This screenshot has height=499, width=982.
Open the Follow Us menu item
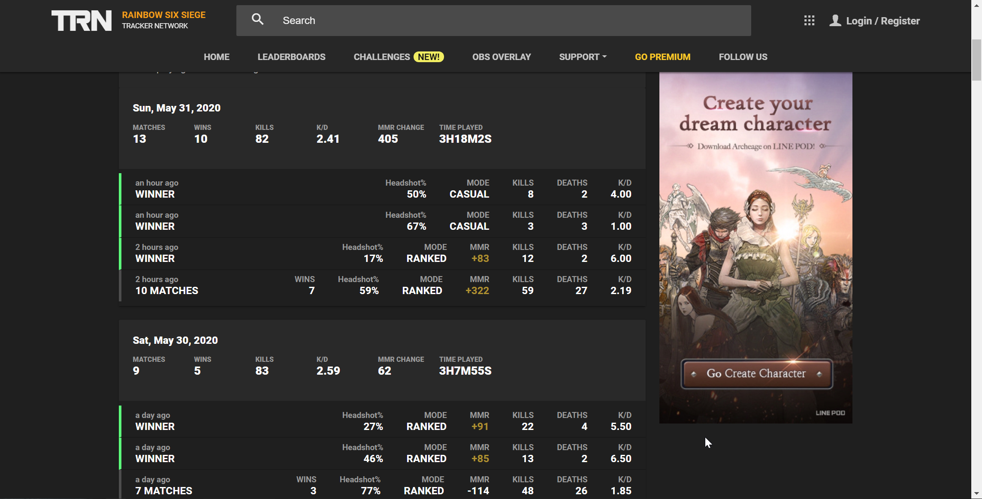pos(743,57)
